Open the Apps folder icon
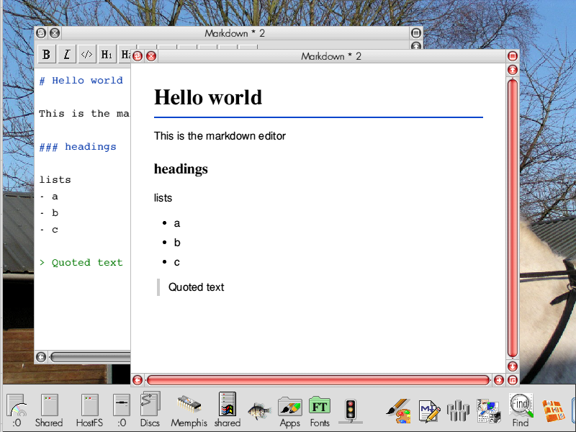This screenshot has height=432, width=576. [x=290, y=411]
